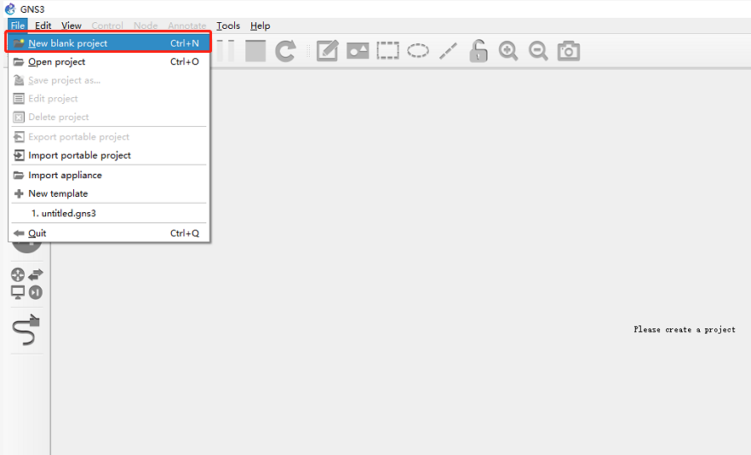Click the add a note icon
The height and width of the screenshot is (455, 751).
328,51
